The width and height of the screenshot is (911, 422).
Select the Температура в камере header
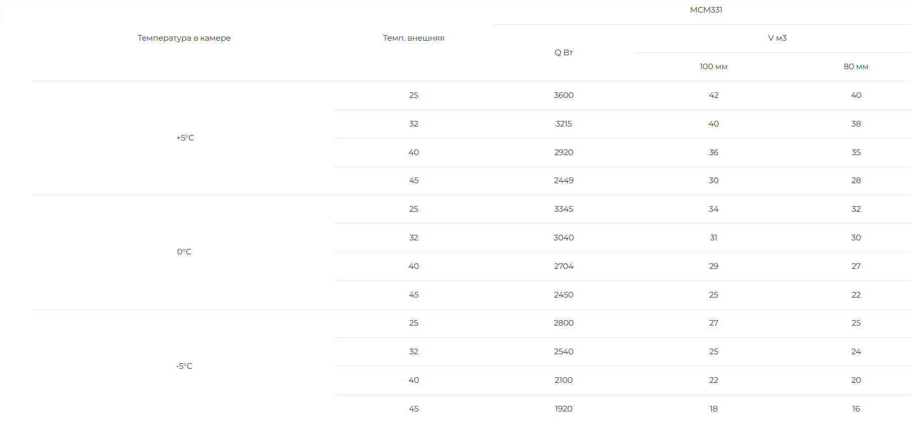pyautogui.click(x=184, y=38)
